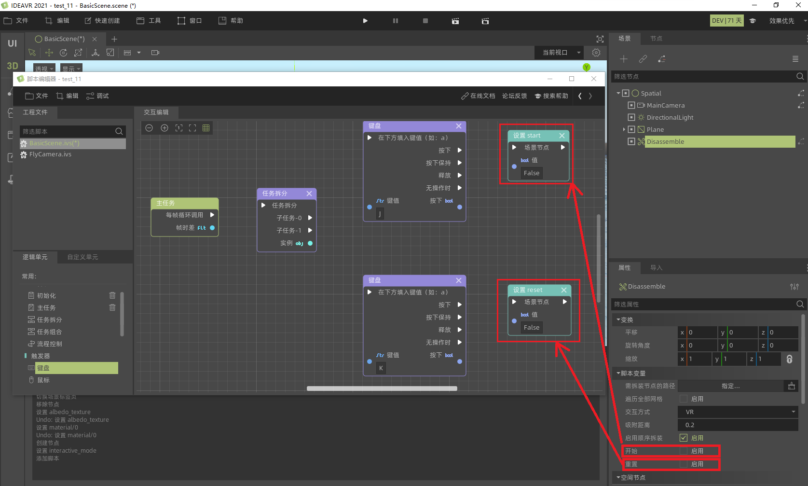The image size is (808, 486).
Task: Open the 文件 menu in script editor
Action: click(x=37, y=96)
